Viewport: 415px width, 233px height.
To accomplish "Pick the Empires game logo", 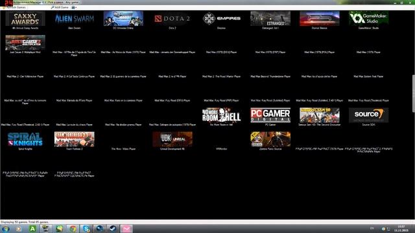I will coord(221,19).
